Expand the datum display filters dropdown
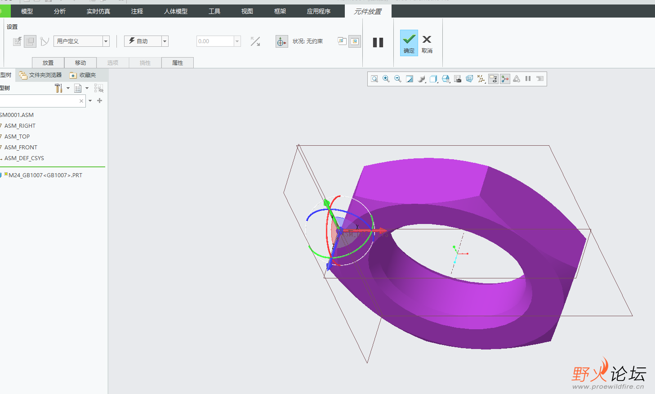 tap(481, 79)
